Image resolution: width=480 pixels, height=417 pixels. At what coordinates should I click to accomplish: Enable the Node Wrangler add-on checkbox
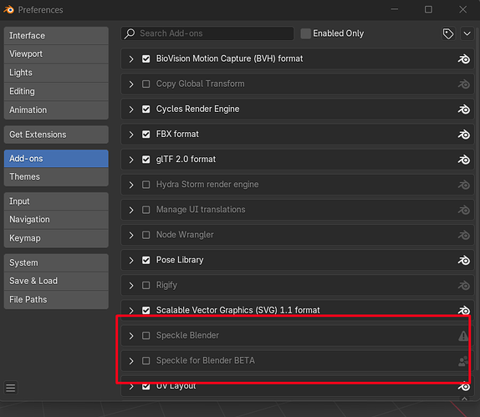point(146,235)
